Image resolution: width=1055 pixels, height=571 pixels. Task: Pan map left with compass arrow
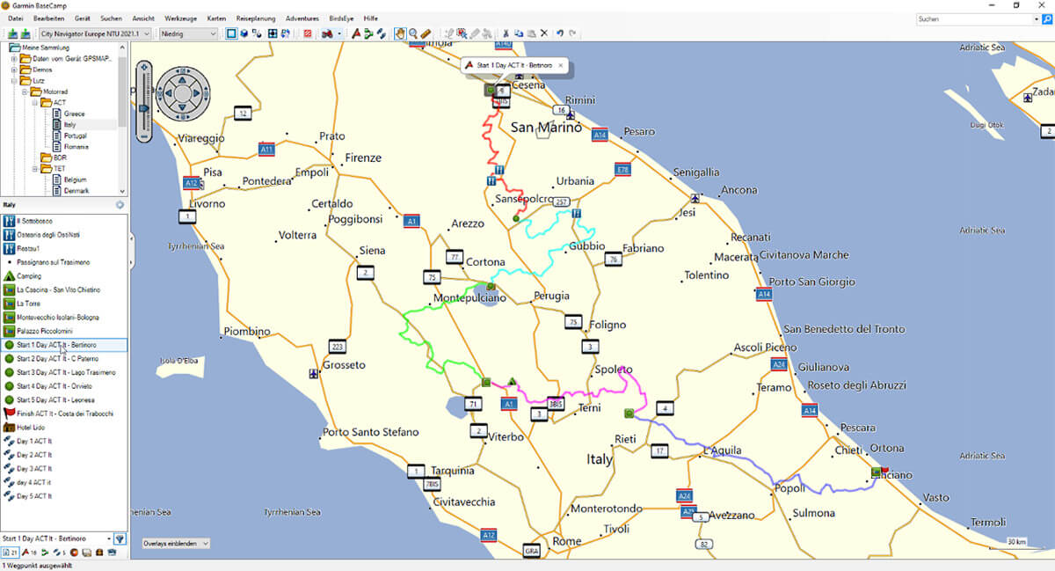pyautogui.click(x=169, y=93)
